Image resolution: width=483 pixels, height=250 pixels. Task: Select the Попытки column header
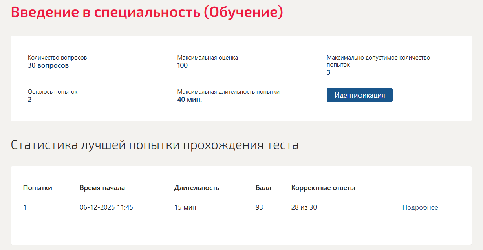point(38,188)
